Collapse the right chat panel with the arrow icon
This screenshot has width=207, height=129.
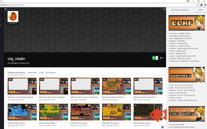click(x=164, y=9)
